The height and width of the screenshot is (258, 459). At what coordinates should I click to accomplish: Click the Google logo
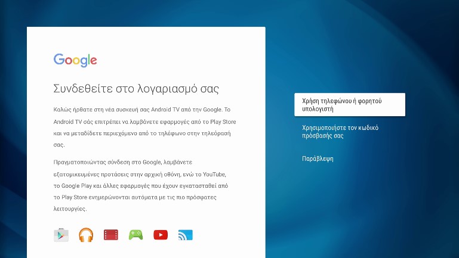(x=75, y=61)
